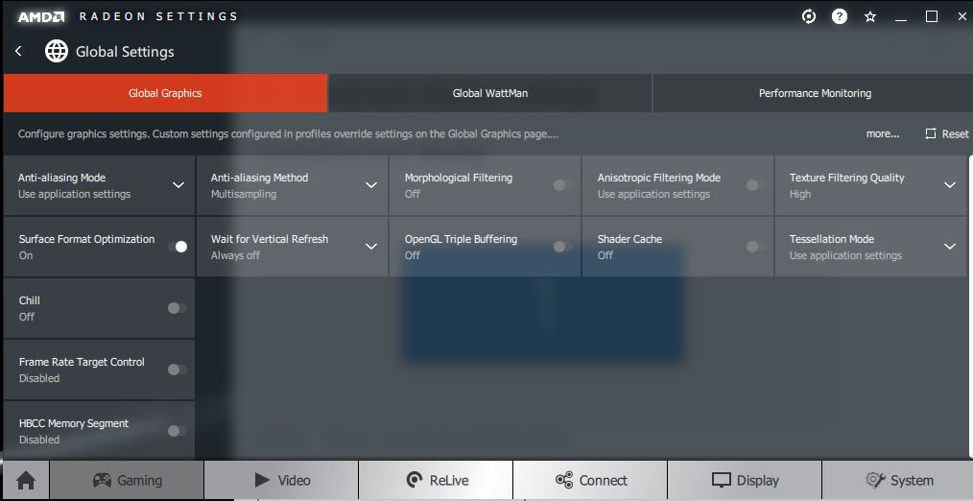Open the Home icon in bottom bar
973x501 pixels.
click(26, 480)
